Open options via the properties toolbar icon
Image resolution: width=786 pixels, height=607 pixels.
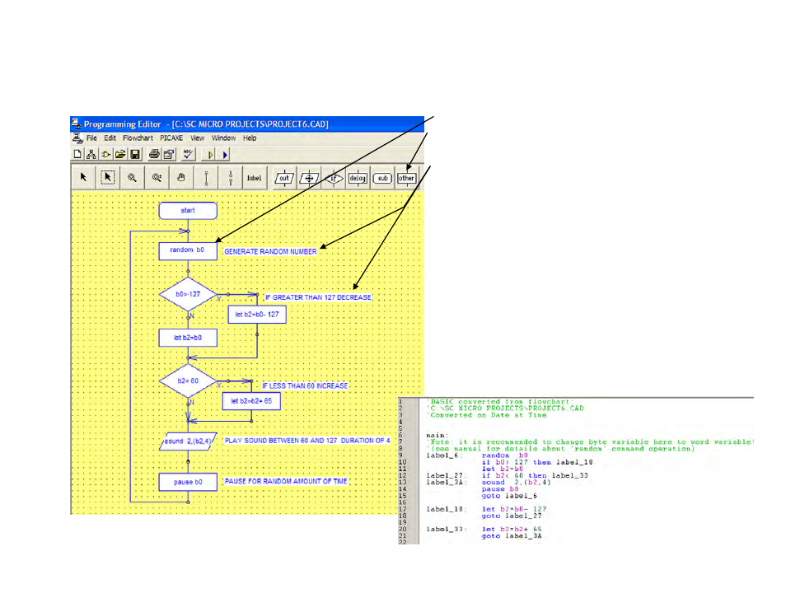click(169, 154)
